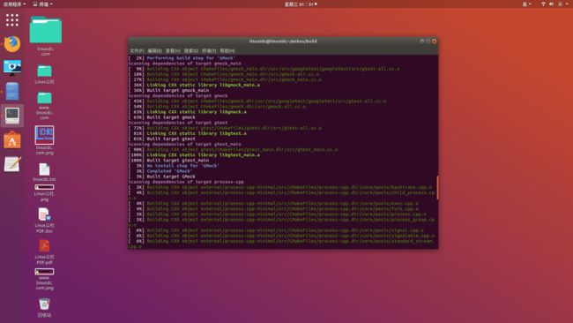Click "Linking CXX static library libgmock_main.a" line

click(203, 85)
